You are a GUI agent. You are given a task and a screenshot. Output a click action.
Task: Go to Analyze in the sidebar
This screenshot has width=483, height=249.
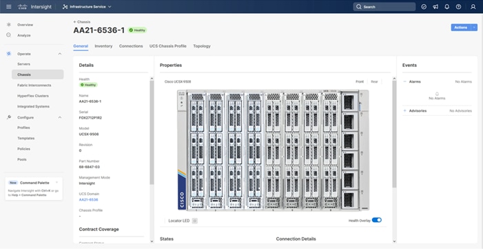pyautogui.click(x=23, y=35)
